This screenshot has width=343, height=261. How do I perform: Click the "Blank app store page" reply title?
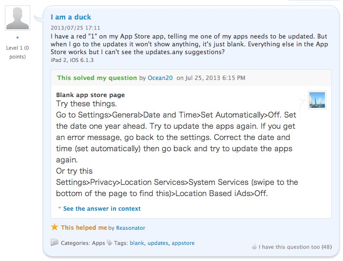(91, 95)
